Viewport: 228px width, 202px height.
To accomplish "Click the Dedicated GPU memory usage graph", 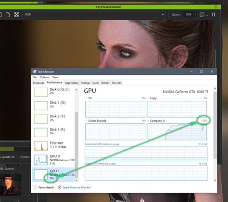I will tap(146, 154).
